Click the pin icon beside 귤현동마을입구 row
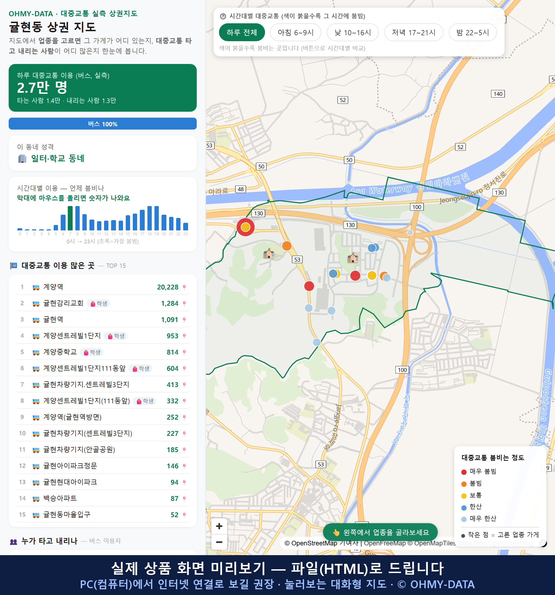The height and width of the screenshot is (595, 555). 184,515
